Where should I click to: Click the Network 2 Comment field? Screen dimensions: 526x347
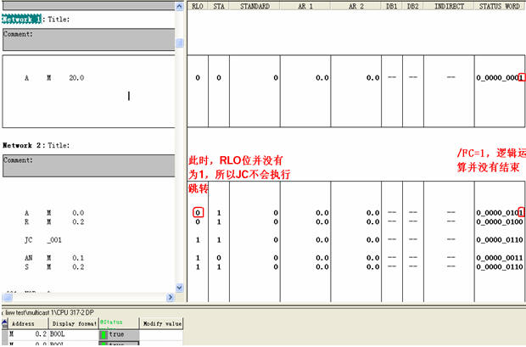[88, 165]
